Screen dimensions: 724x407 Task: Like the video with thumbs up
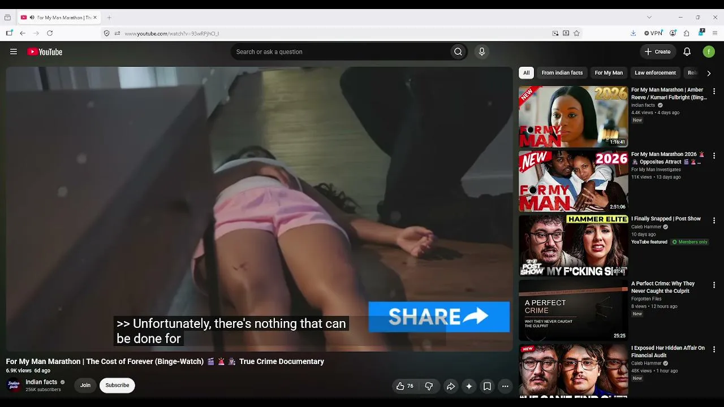click(x=404, y=386)
